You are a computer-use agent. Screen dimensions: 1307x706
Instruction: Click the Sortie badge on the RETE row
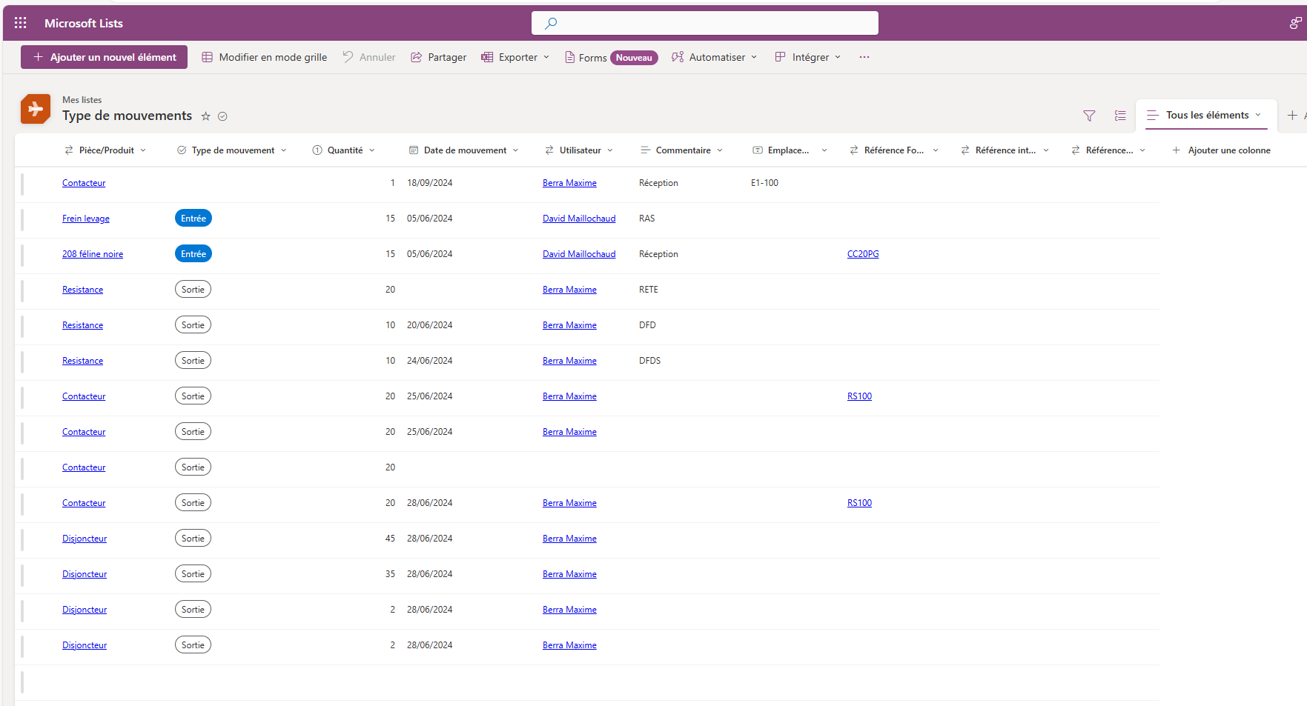(x=193, y=290)
